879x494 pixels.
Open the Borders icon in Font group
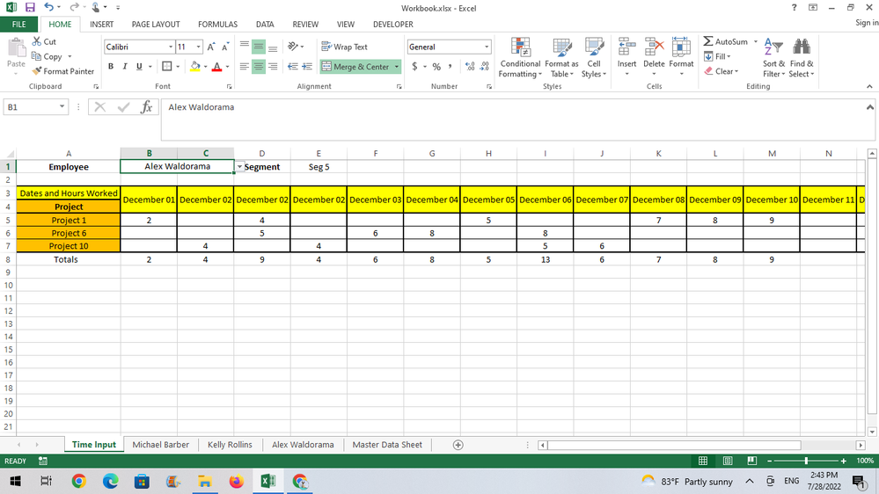click(x=166, y=66)
